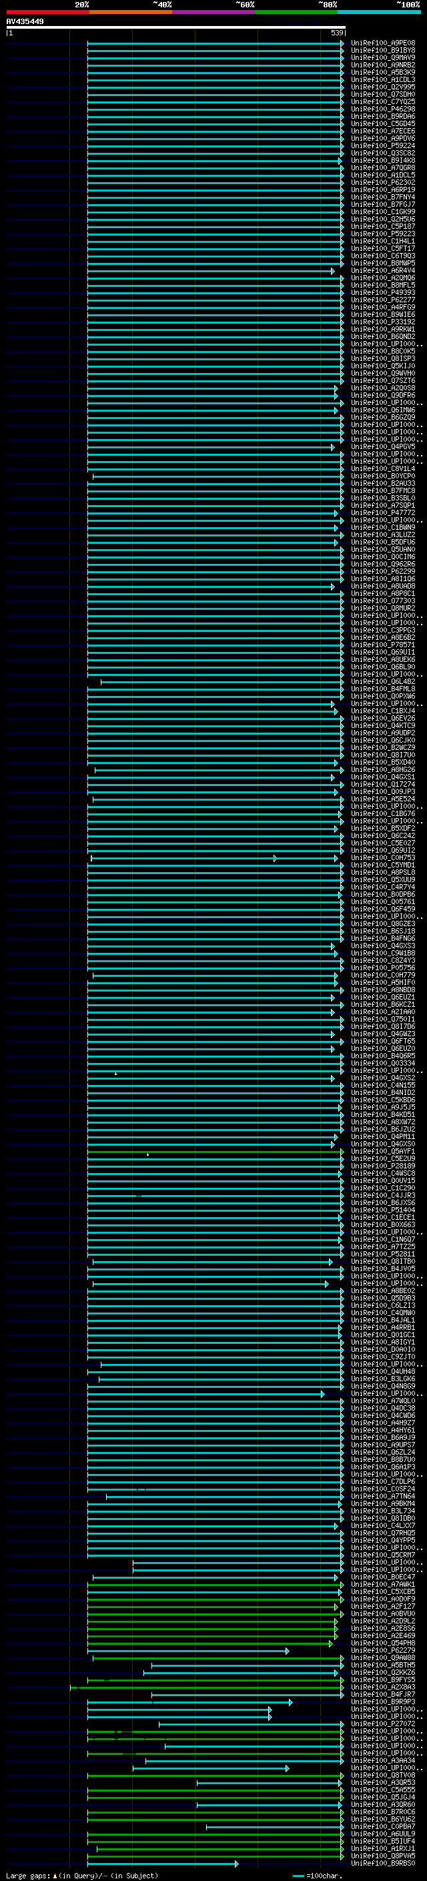Open hit UniRef100_A9PE08
This screenshot has height=1881, width=427.
click(382, 43)
